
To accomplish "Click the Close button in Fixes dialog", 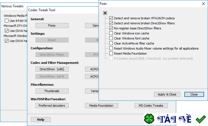I will (194, 94).
